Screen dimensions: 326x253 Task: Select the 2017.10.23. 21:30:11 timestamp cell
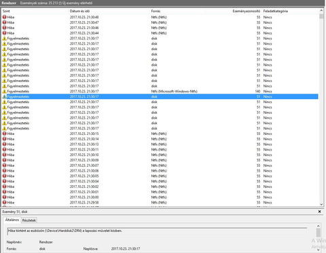[84, 149]
